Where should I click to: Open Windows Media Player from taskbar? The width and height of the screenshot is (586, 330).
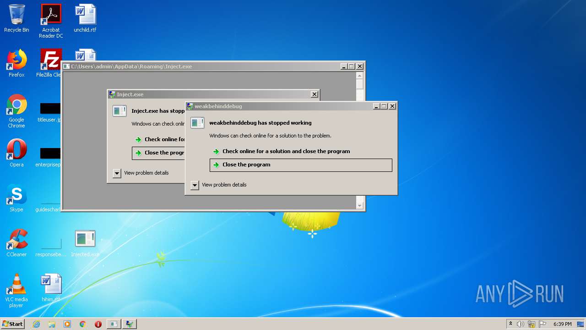[67, 324]
